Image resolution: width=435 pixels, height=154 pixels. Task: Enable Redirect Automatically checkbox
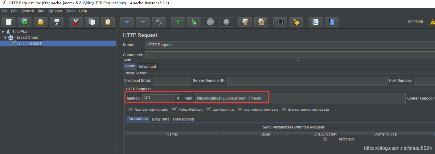click(131, 109)
